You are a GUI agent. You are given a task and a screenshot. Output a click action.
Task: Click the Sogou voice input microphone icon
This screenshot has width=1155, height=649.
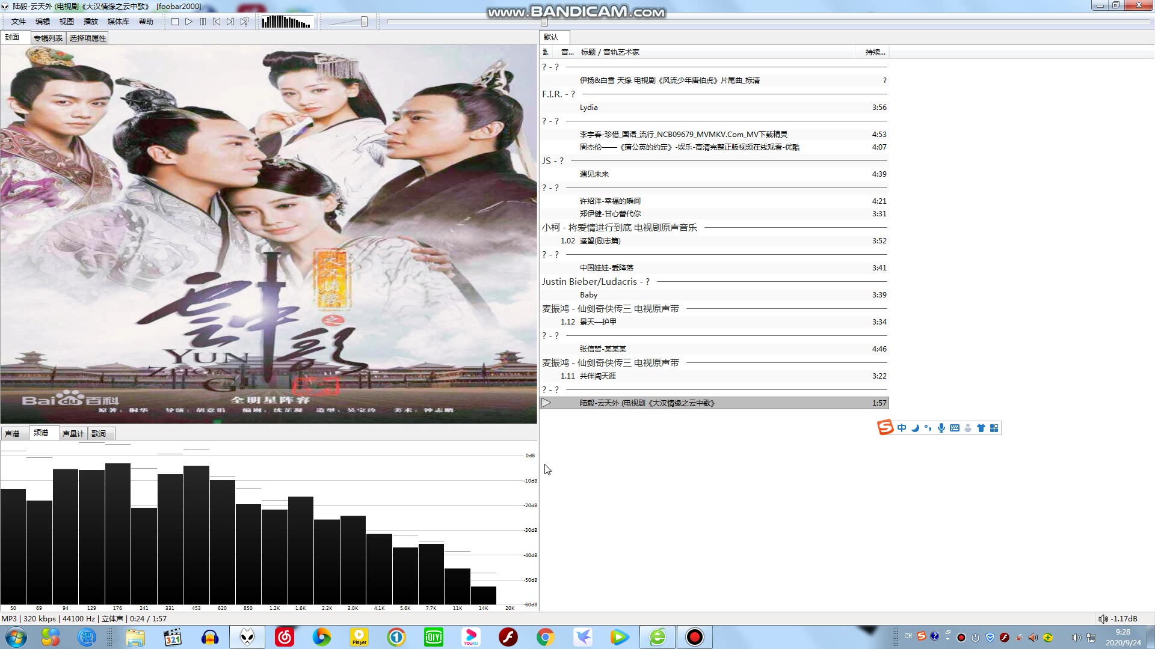(x=941, y=428)
